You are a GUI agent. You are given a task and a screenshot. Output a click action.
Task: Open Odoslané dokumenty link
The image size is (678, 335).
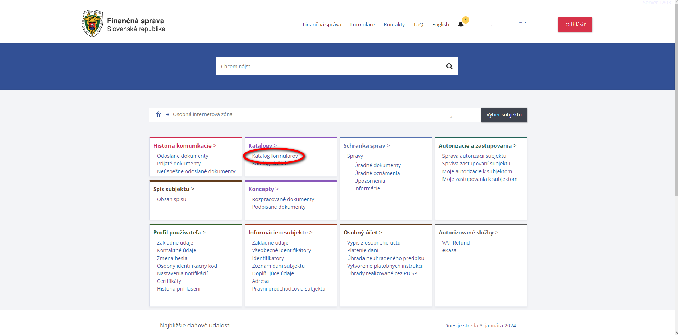tap(182, 156)
